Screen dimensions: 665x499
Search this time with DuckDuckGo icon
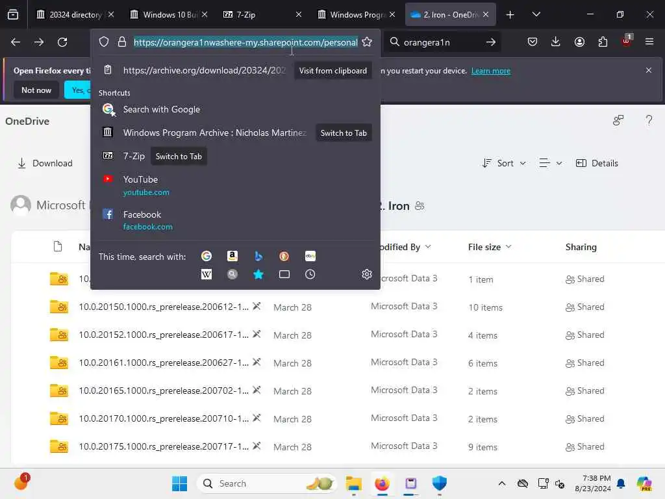[x=284, y=256]
